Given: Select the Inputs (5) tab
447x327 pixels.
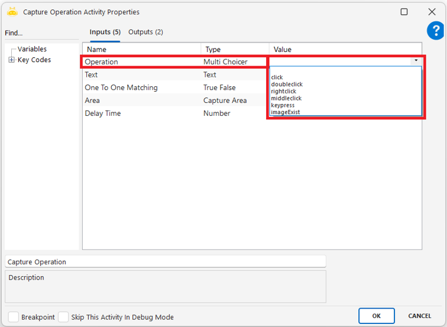Looking at the screenshot, I should pos(105,32).
